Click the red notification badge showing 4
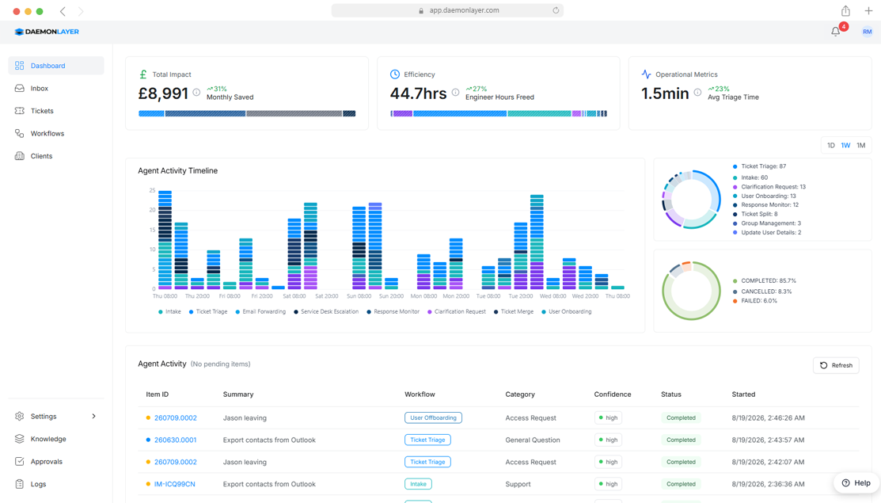881x503 pixels. [x=843, y=26]
